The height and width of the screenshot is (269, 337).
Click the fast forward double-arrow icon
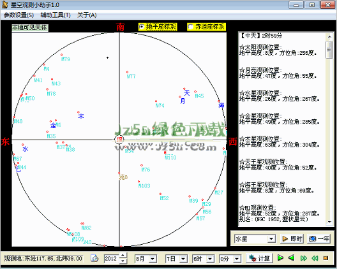tap(303, 258)
